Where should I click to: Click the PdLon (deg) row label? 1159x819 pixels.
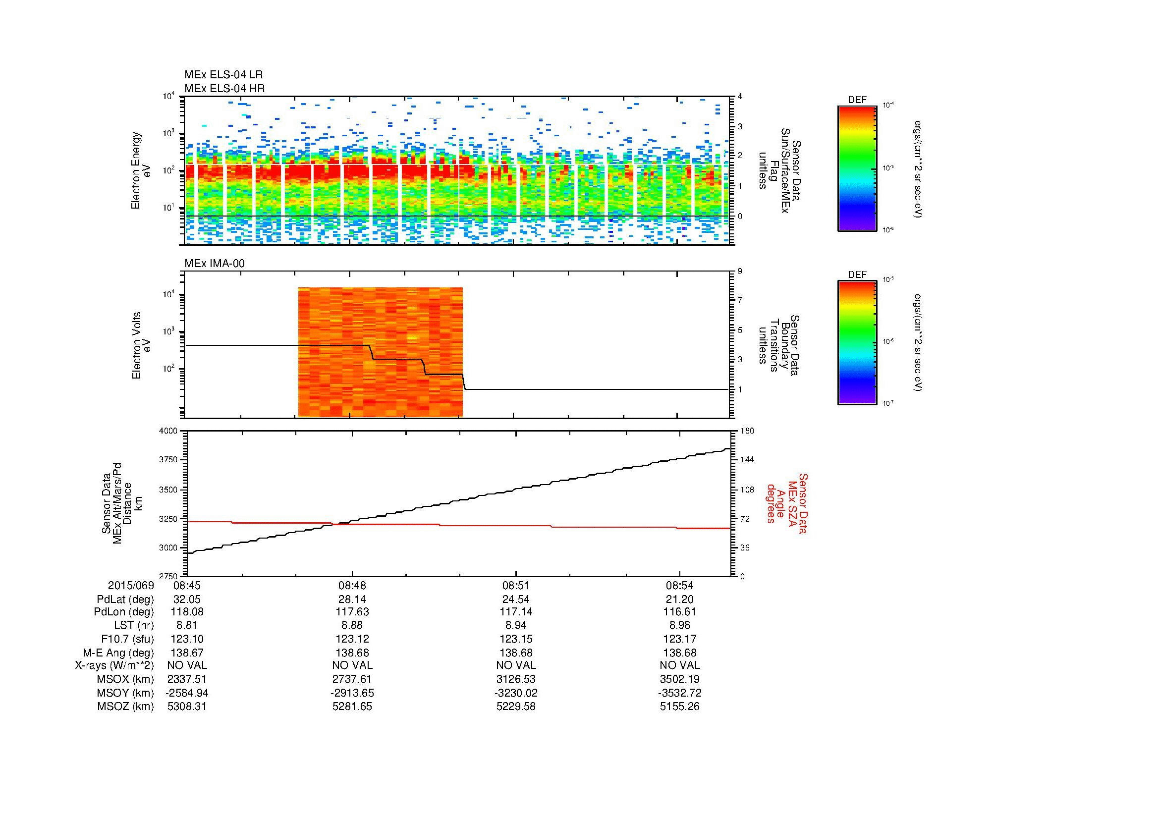click(x=124, y=612)
